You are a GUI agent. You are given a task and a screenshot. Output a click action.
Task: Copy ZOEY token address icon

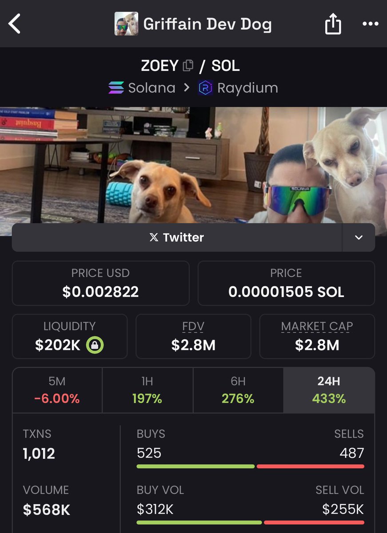tap(188, 66)
